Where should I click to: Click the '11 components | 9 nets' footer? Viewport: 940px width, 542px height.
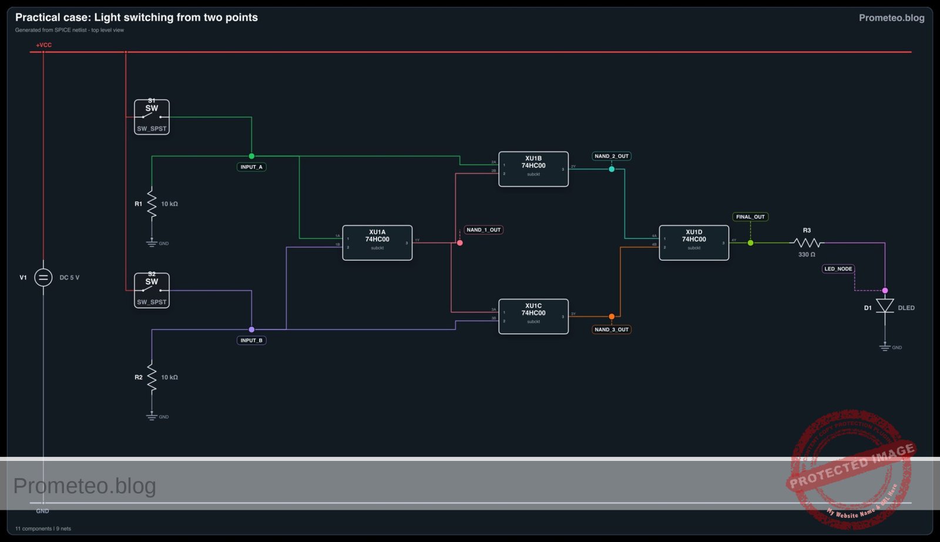pos(43,528)
